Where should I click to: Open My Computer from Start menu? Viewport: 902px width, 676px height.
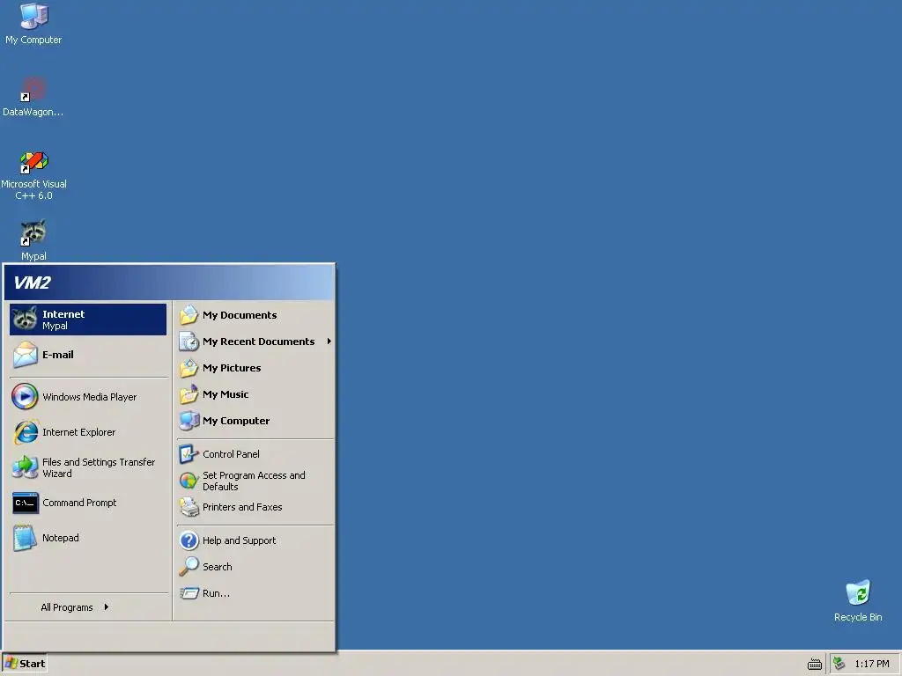coord(255,421)
